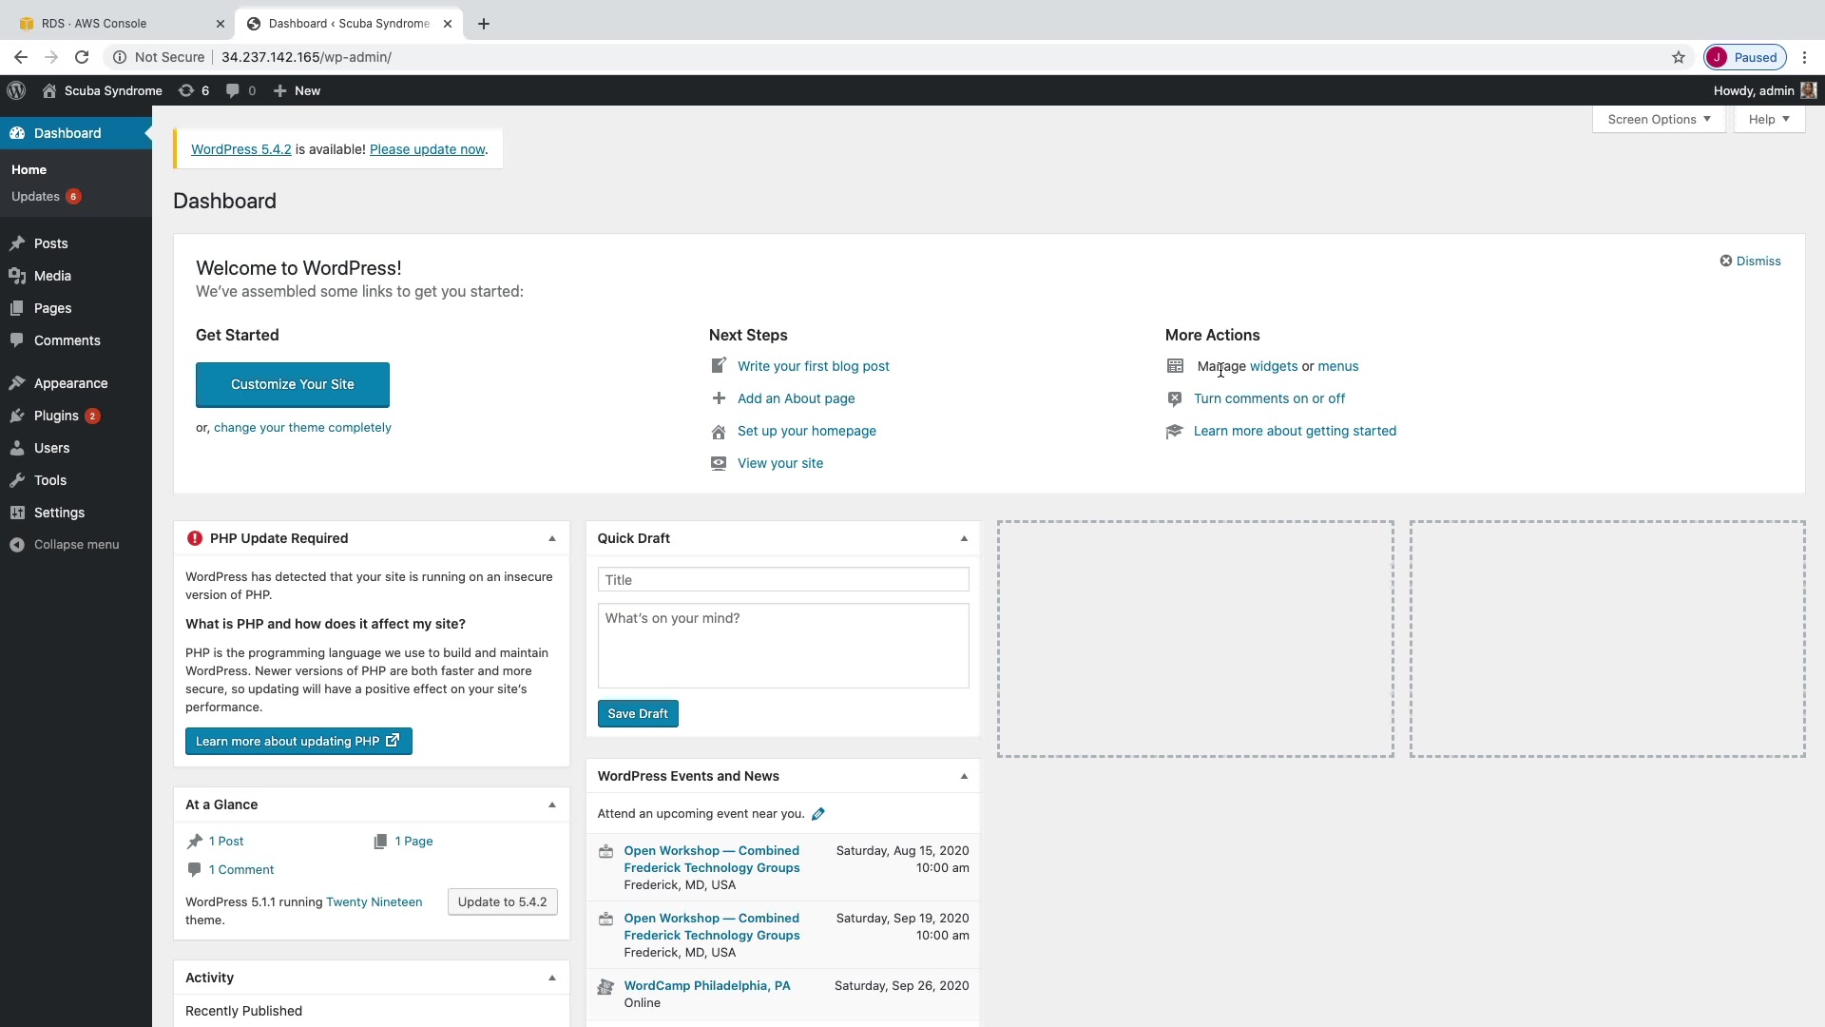Click the WordPress logo in admin bar
This screenshot has height=1027, width=1825.
coord(16,90)
